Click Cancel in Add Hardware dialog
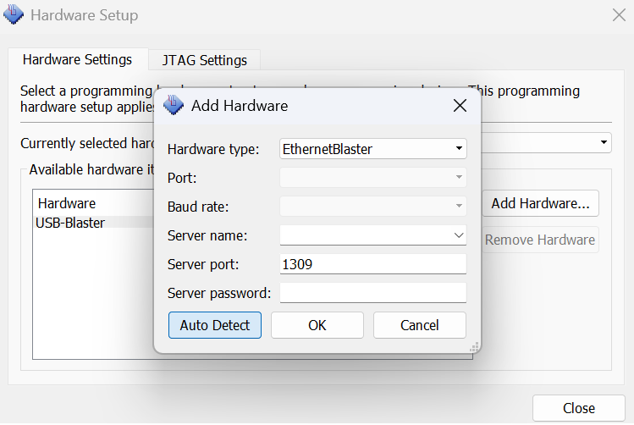The height and width of the screenshot is (425, 634). (x=420, y=325)
